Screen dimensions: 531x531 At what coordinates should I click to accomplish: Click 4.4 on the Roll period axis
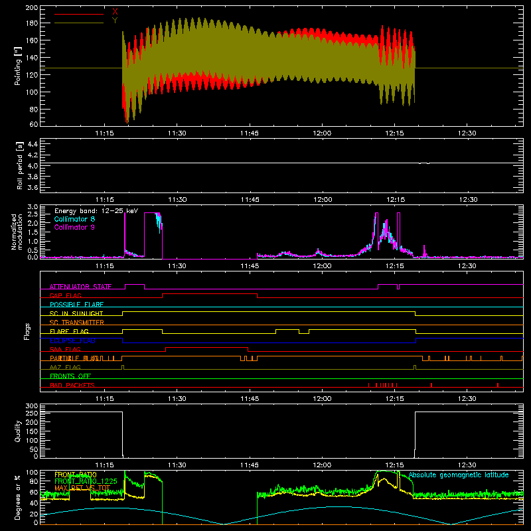point(33,144)
